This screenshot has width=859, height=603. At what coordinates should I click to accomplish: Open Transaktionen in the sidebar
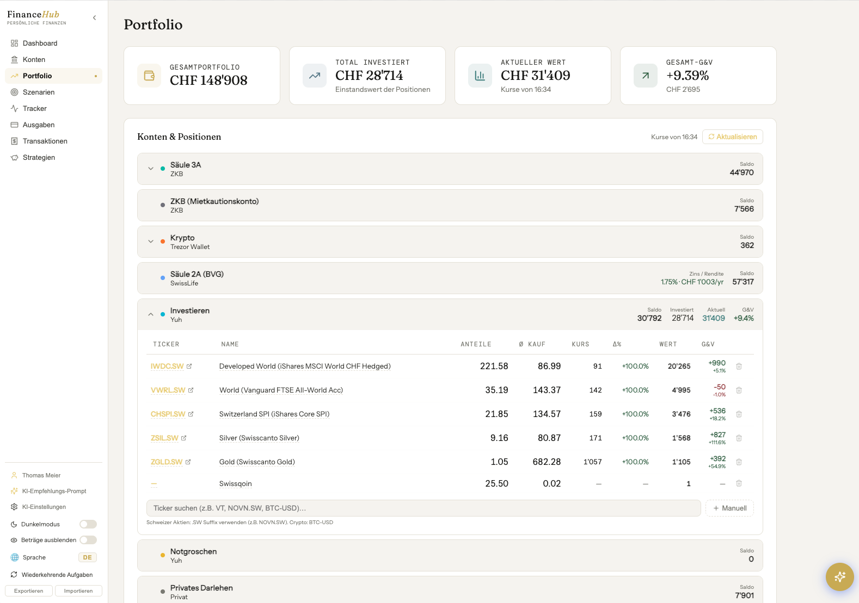53,141
